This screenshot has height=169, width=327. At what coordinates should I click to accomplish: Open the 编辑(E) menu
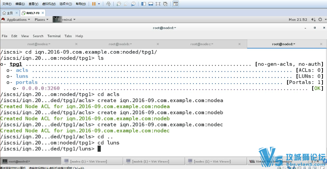tap(20, 4)
